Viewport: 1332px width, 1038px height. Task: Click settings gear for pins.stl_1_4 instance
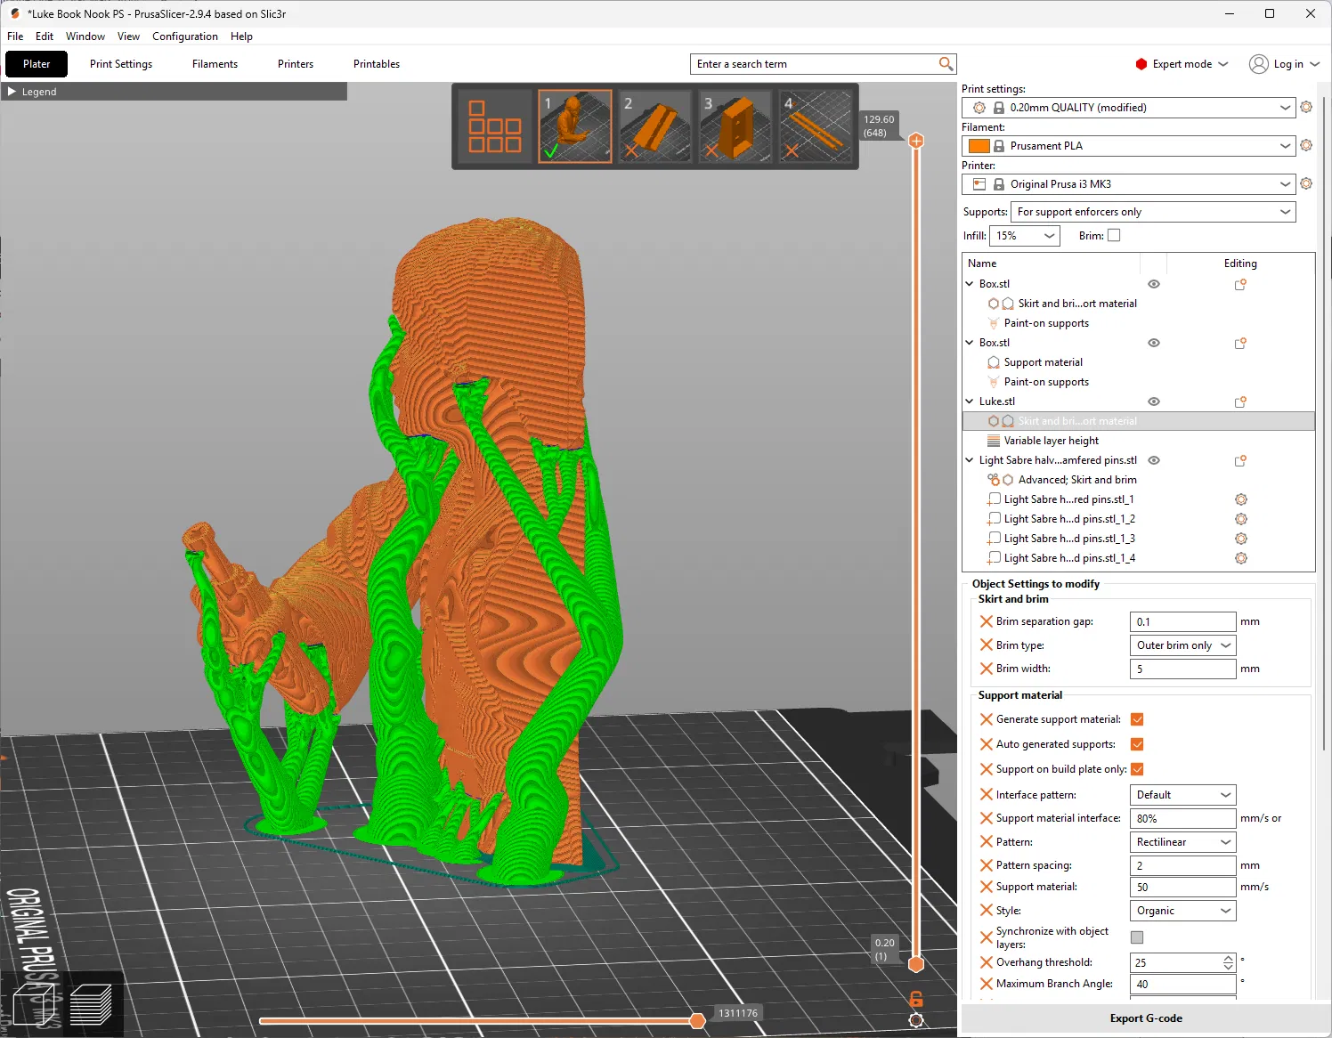[x=1241, y=558]
